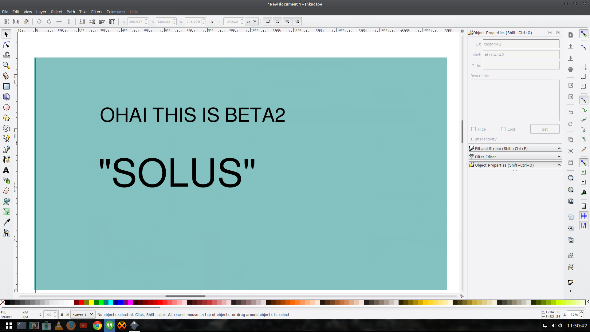Expand the Fill and Stroke panel
Image resolution: width=590 pixels, height=332 pixels.
coord(515,148)
